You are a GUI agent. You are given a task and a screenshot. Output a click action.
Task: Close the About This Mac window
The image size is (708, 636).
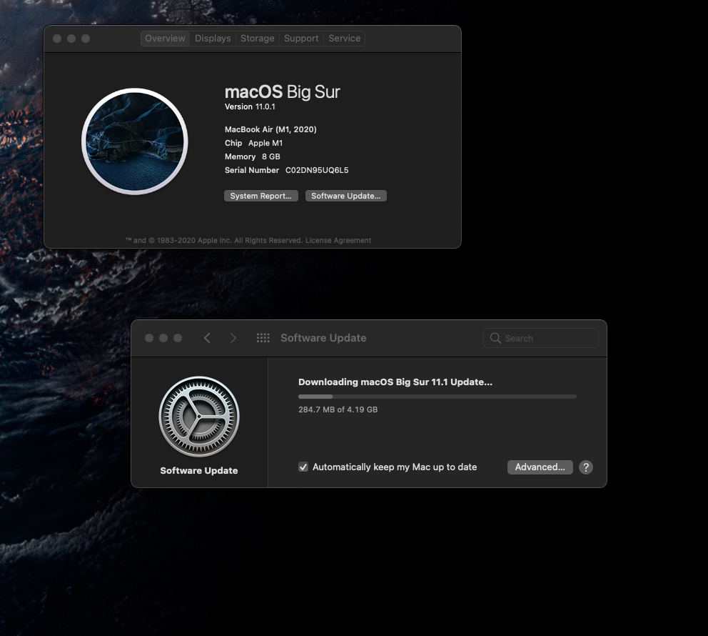57,39
